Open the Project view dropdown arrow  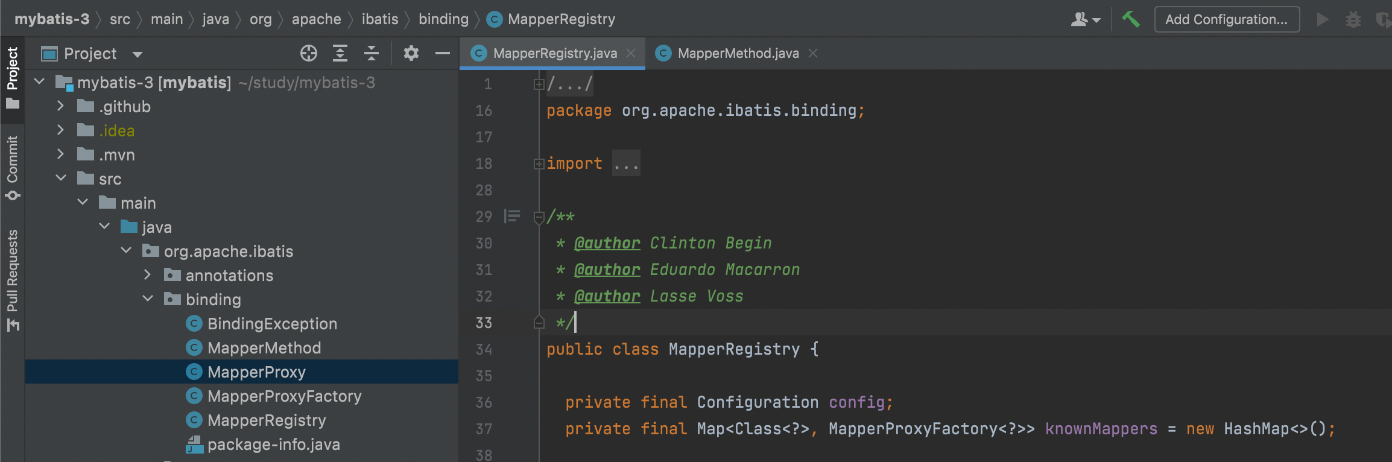coord(138,54)
